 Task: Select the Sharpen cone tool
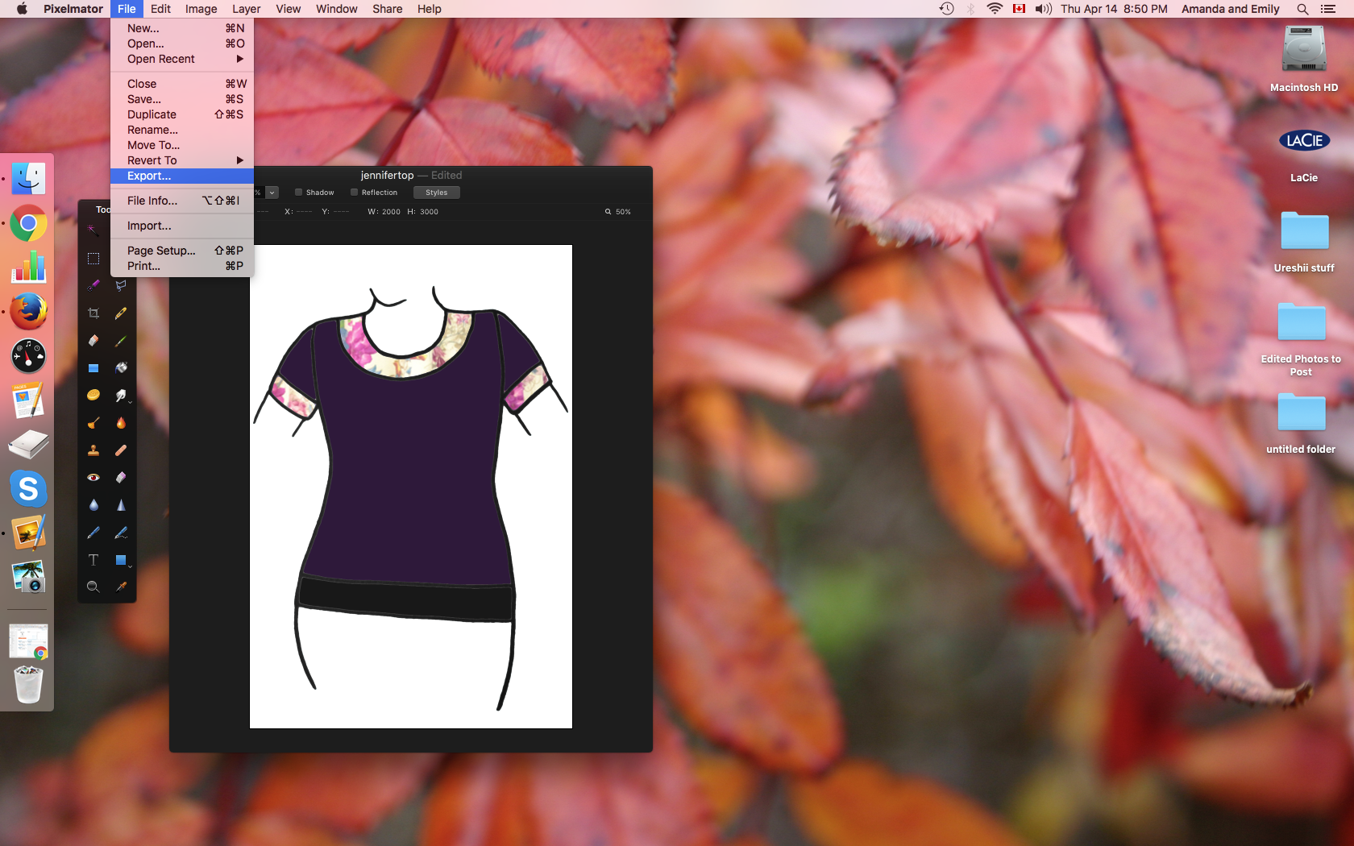pyautogui.click(x=121, y=504)
